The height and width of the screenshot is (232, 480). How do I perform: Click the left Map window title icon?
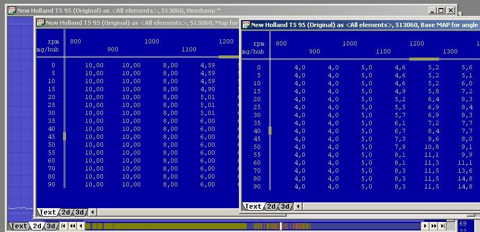pyautogui.click(x=40, y=22)
